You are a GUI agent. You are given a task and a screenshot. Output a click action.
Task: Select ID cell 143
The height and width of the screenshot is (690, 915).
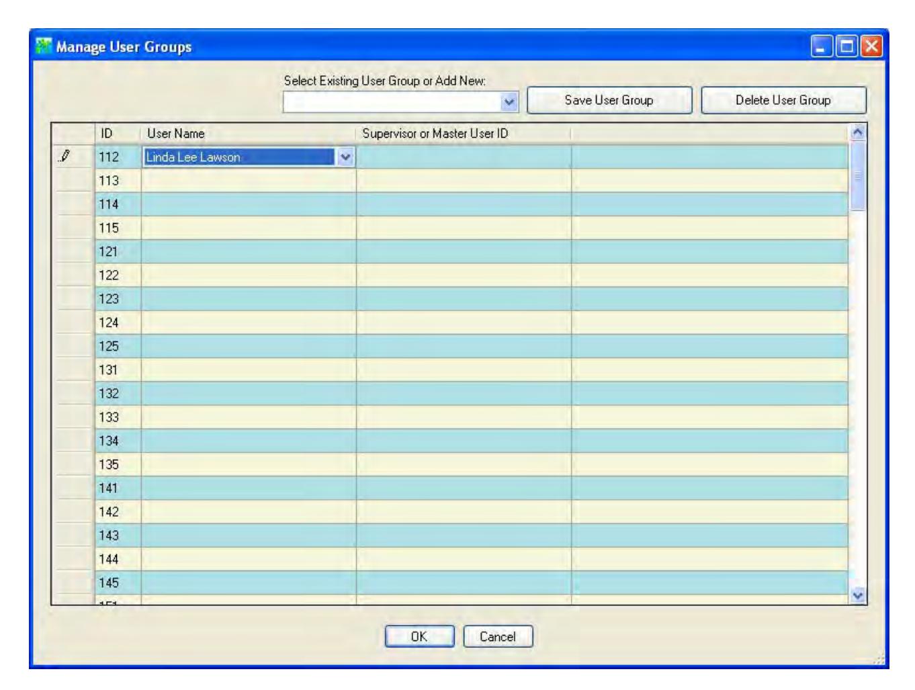[x=118, y=535]
